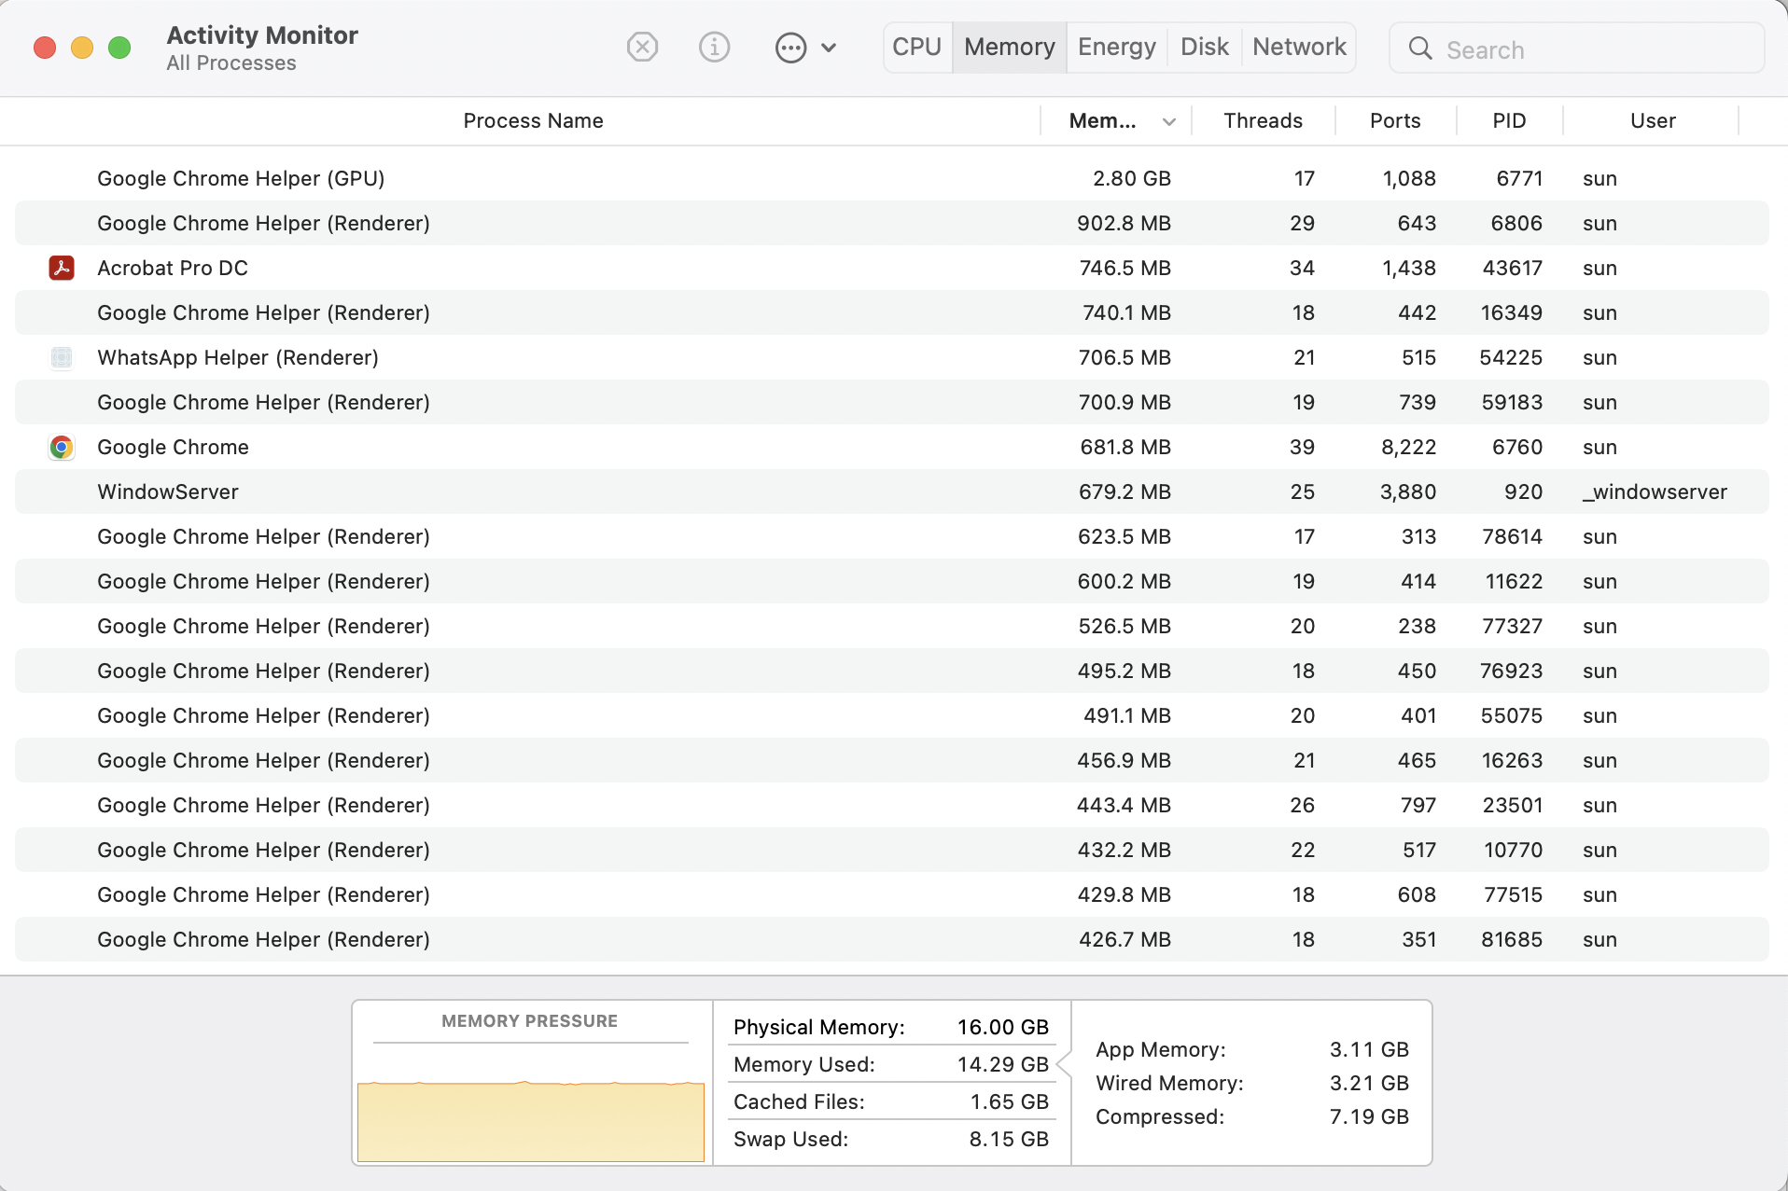
Task: Toggle the Memory column sort arrow
Action: point(1169,121)
